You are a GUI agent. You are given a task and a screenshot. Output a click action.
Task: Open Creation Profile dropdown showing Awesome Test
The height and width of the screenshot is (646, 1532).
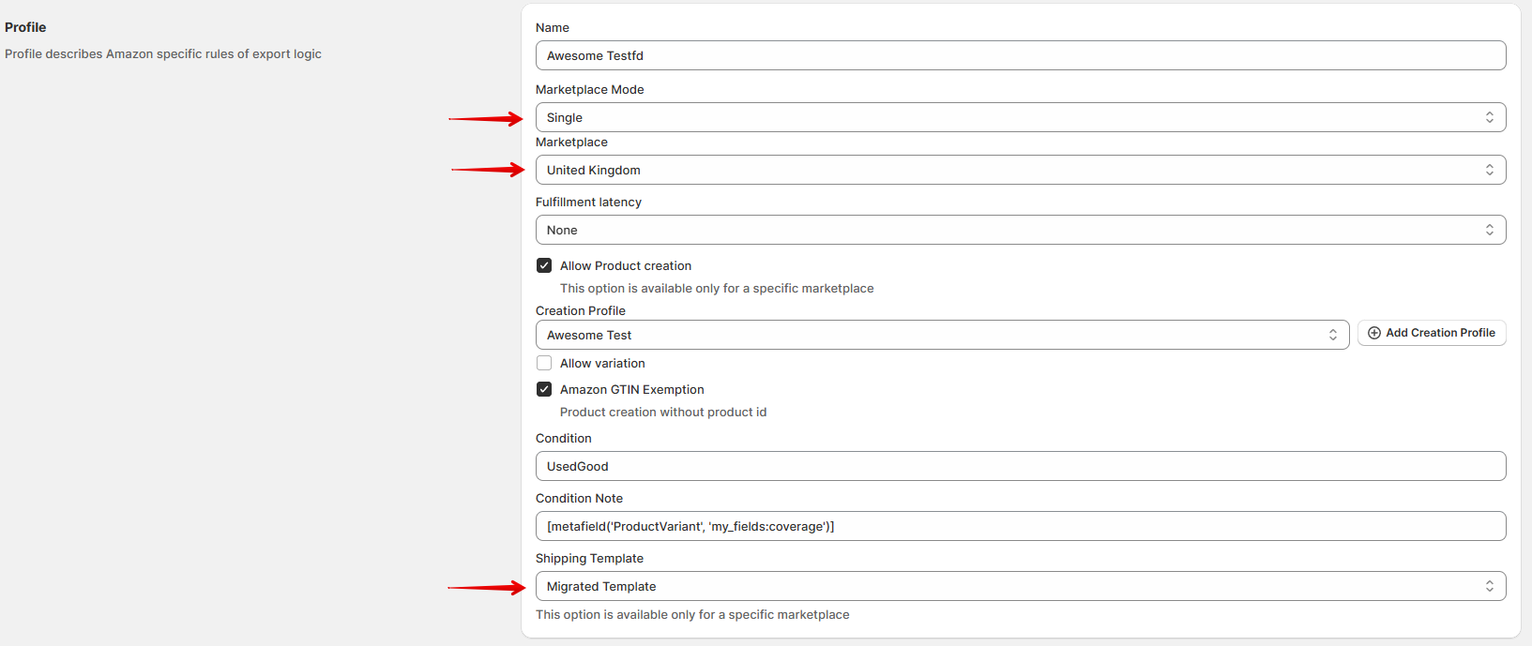(942, 335)
